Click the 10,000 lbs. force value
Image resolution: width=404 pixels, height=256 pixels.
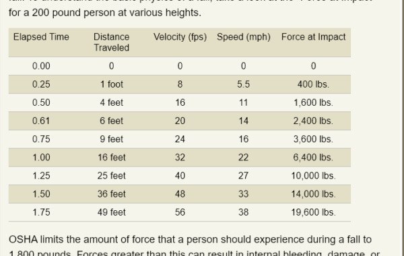[x=313, y=176]
